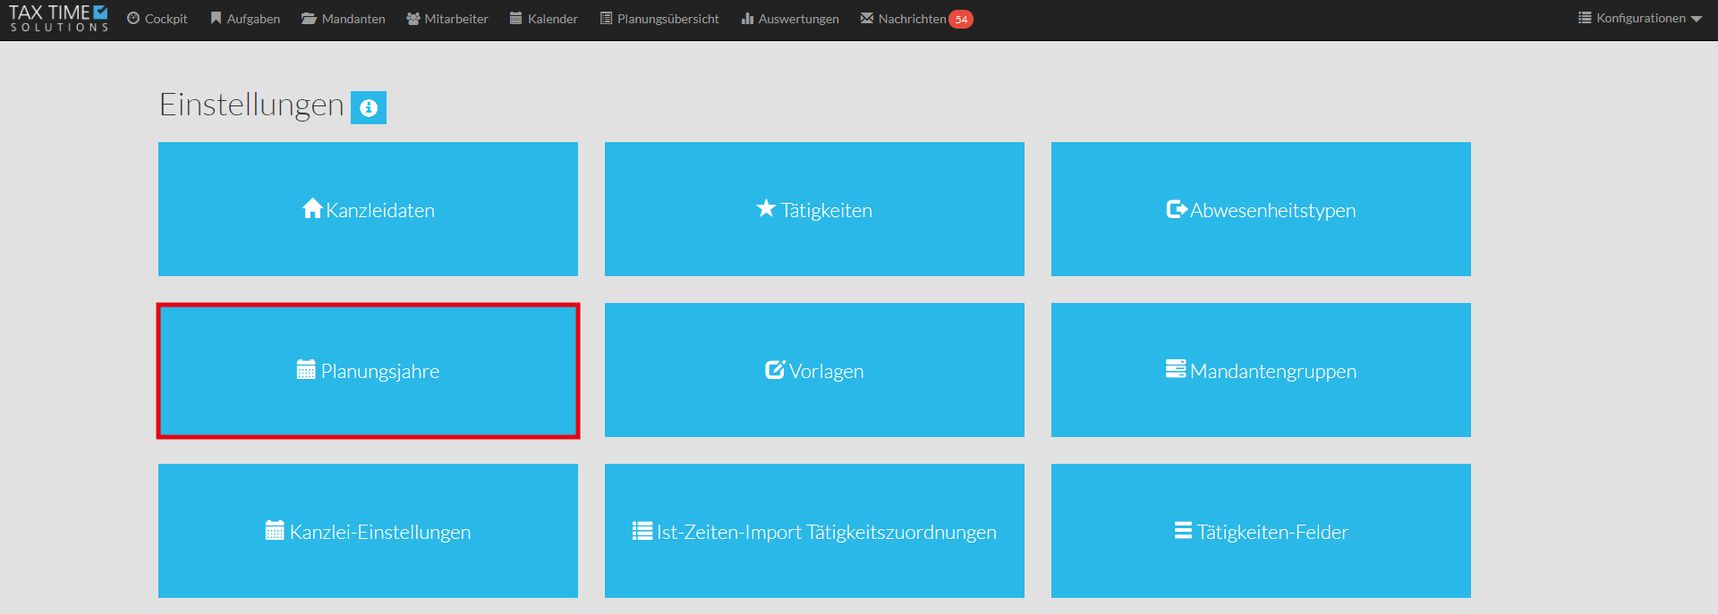1718x614 pixels.
Task: Open the Kanzlei-Einstellungen tile
Action: click(368, 531)
